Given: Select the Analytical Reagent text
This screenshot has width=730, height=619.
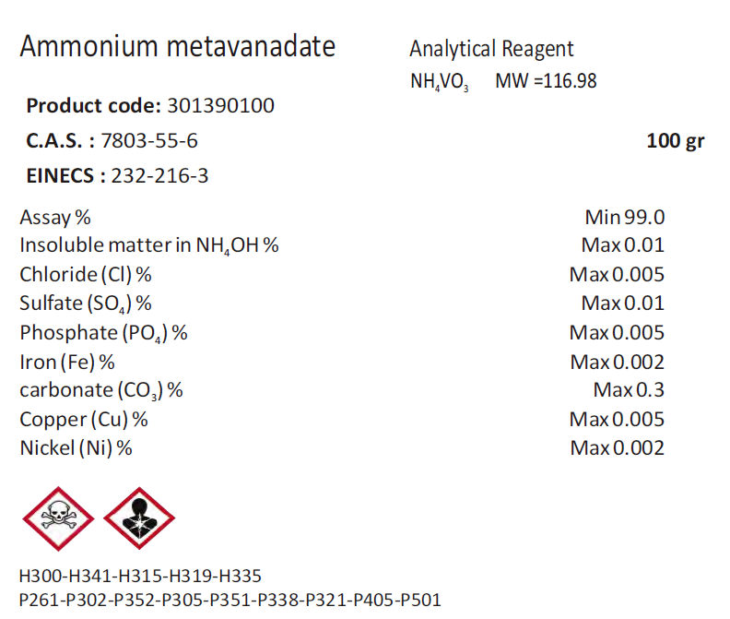Looking at the screenshot, I should click(491, 49).
